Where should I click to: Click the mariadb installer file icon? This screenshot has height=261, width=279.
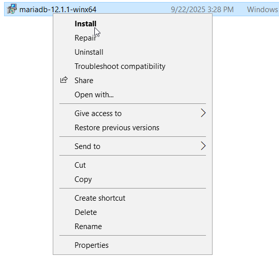coord(12,9)
